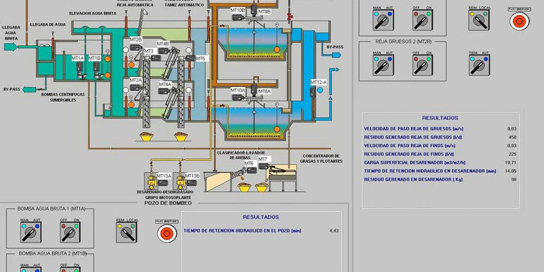Select the MT6 sand classifier motor
Image resolution: width=544 pixels, height=272 pixels.
[252, 170]
